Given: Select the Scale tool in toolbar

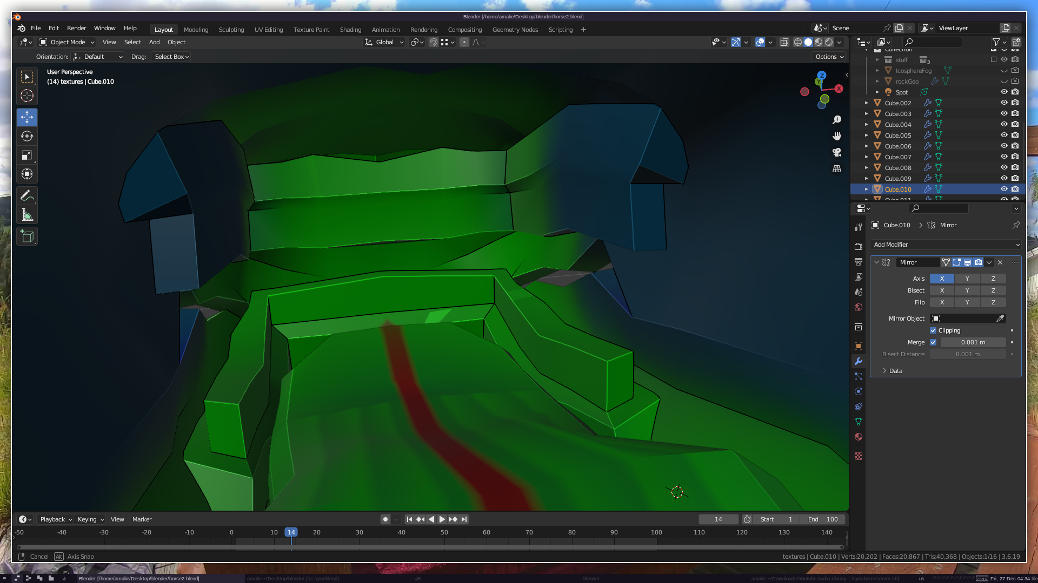Looking at the screenshot, I should [27, 155].
